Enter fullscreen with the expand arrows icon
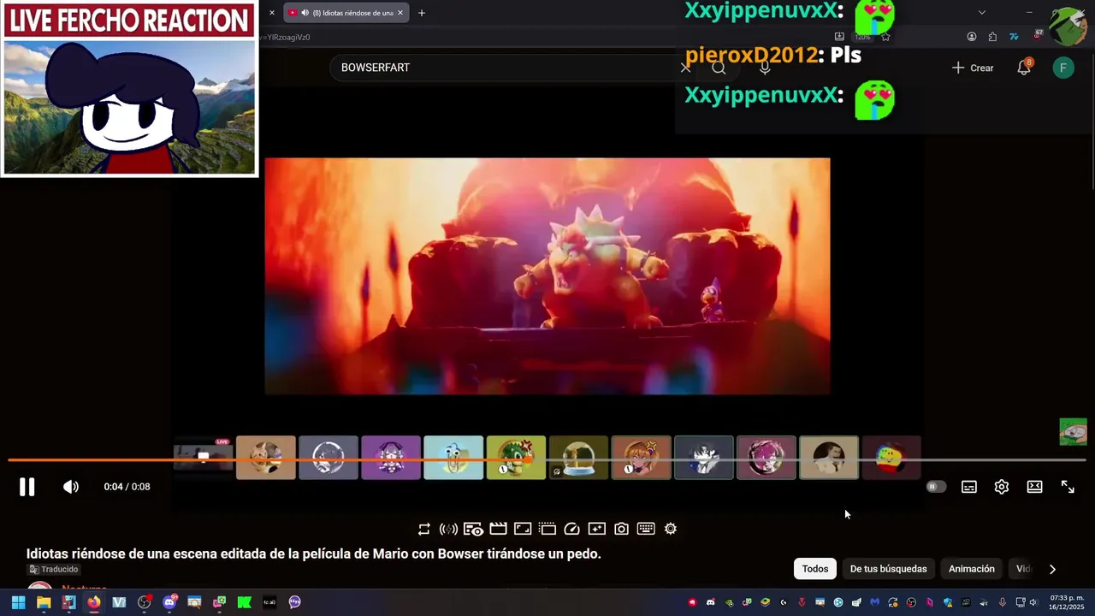Screen dimensions: 1095x616 pyautogui.click(x=1068, y=487)
